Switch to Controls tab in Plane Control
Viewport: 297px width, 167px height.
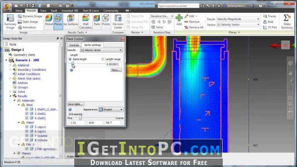coord(74,45)
